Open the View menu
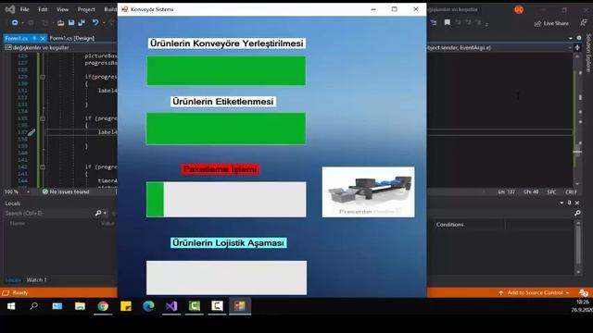This screenshot has width=593, height=333. click(62, 9)
